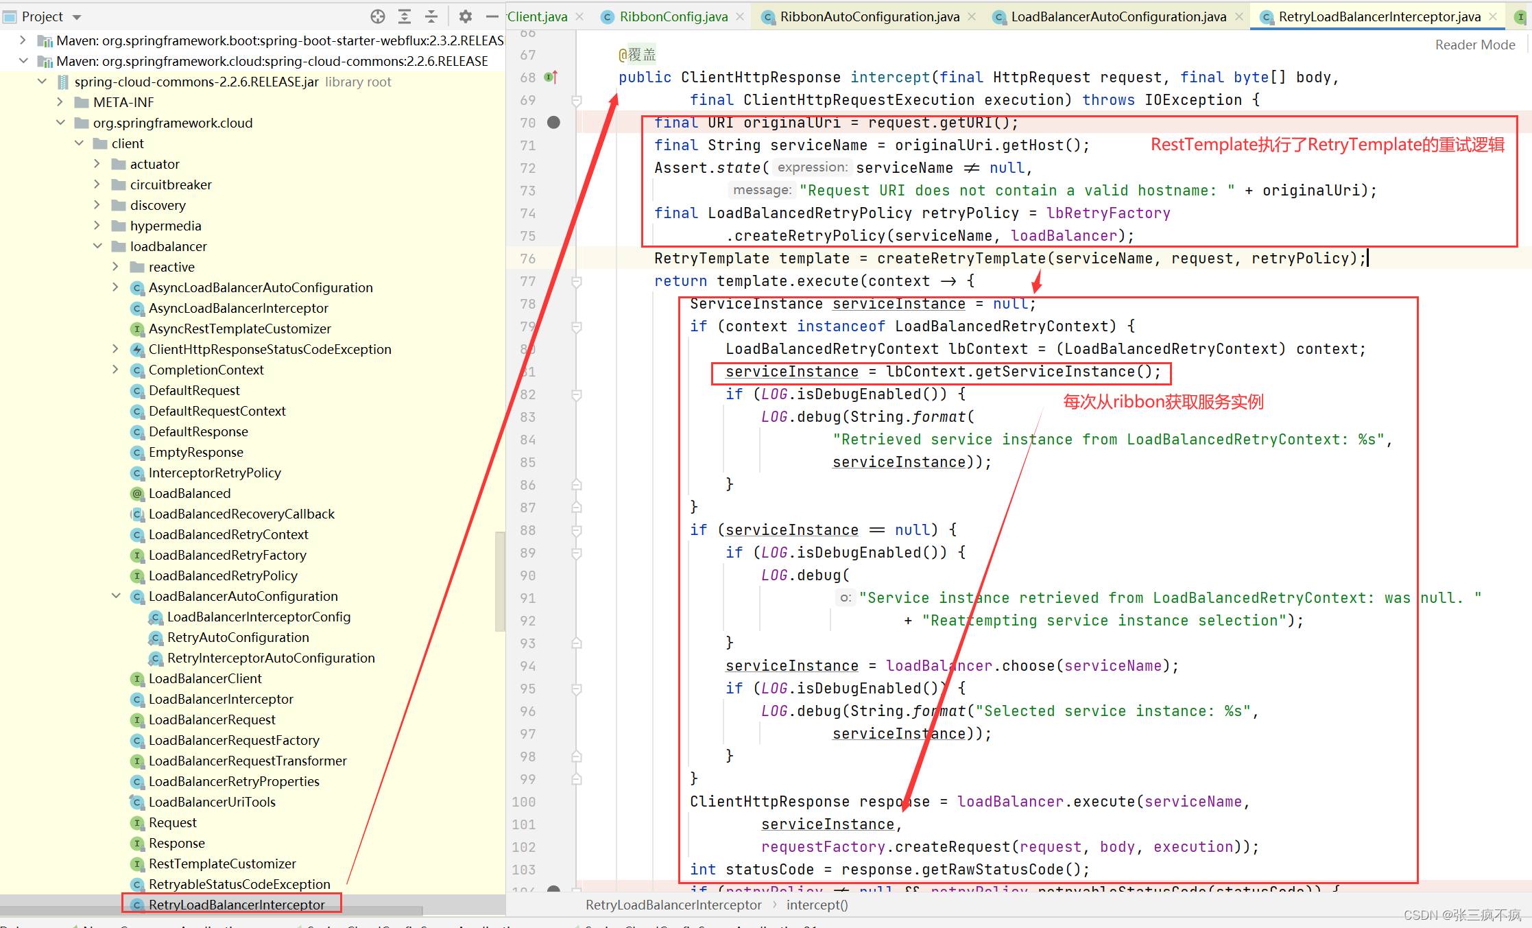Hide the Project panel with minus icon
The image size is (1532, 928).
coord(492,16)
